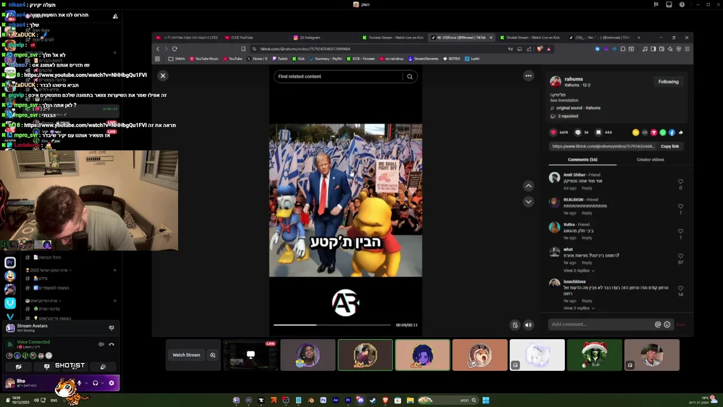Open Windows Start button in taskbar

click(x=486, y=400)
